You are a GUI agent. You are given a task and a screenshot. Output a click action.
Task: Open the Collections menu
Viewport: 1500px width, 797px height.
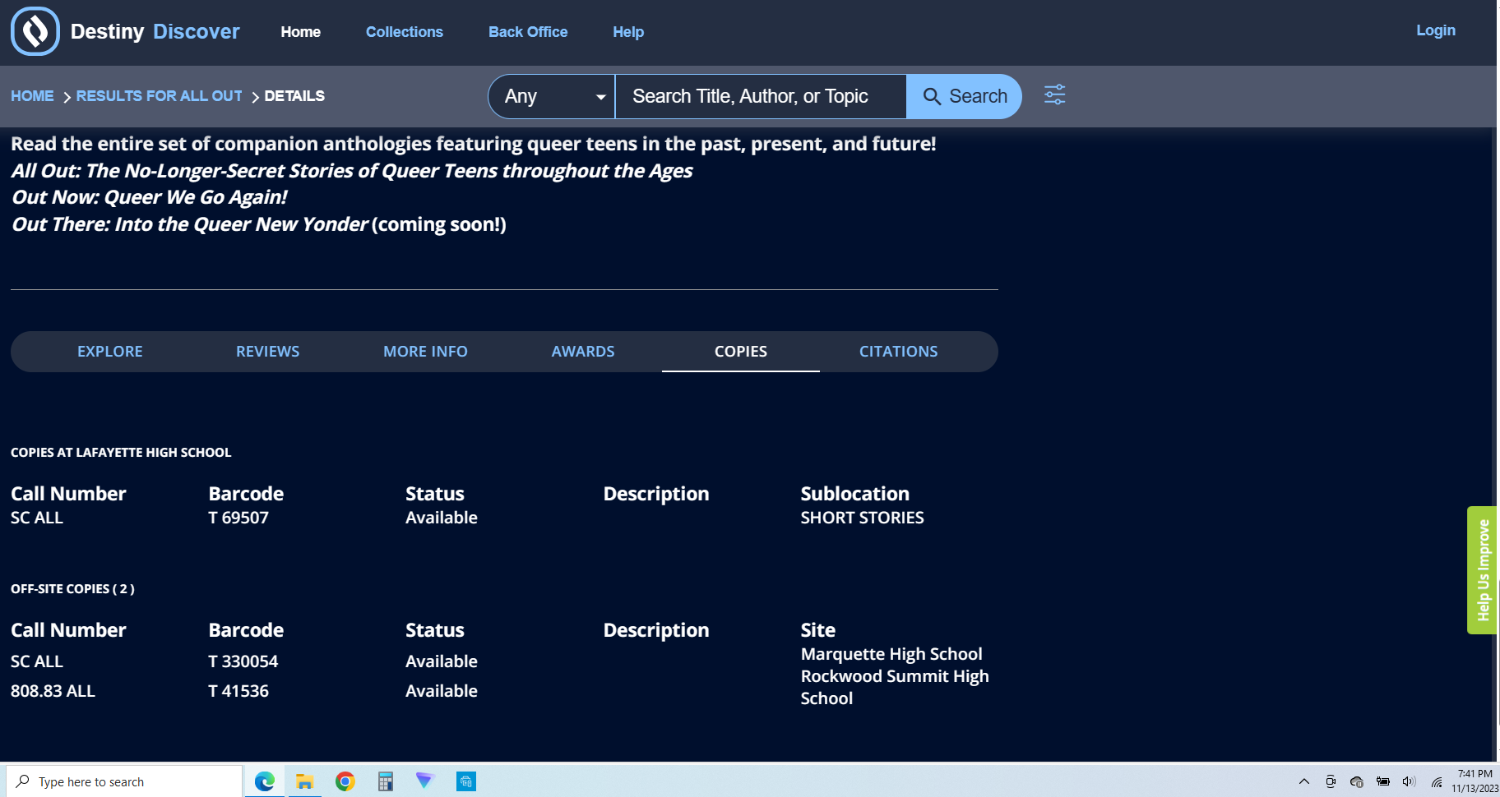point(404,32)
